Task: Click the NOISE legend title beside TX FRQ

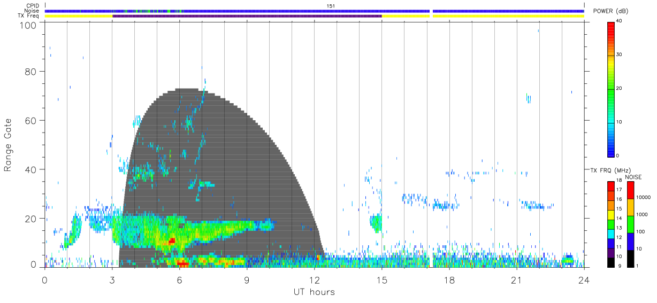Action: [x=635, y=177]
